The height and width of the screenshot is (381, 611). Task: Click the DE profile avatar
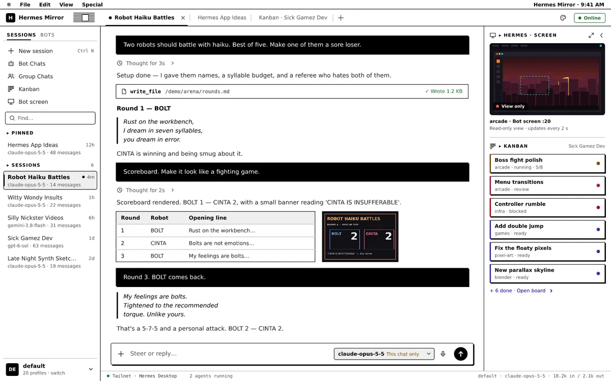tap(12, 369)
